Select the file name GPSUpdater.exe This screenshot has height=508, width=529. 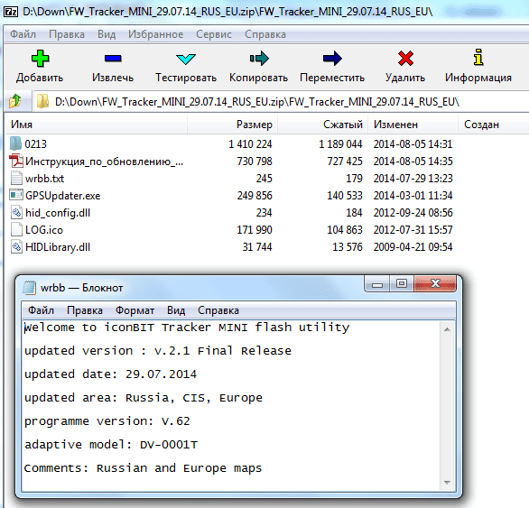point(63,196)
